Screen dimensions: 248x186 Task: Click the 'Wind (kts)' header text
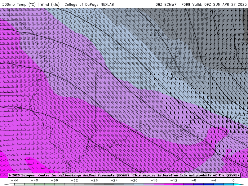[x=50, y=4]
